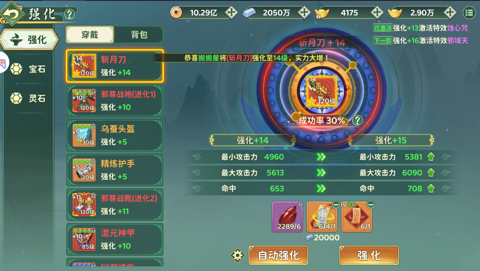Open the top-right list menu icon
480x271 pixels.
click(469, 13)
